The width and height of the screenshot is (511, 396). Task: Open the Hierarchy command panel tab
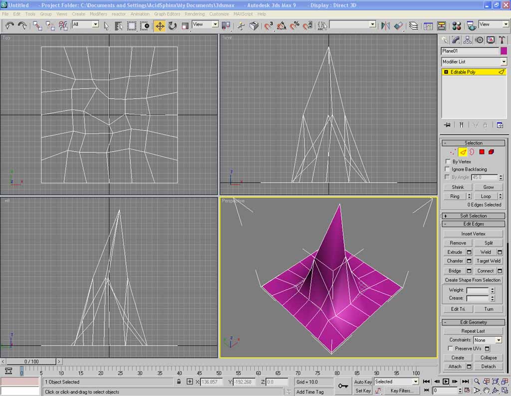click(x=468, y=40)
